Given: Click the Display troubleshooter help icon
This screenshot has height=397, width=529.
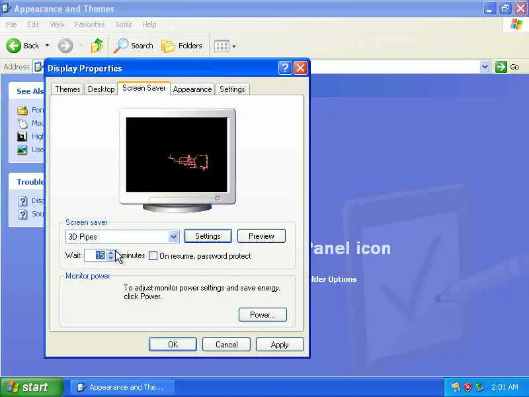Looking at the screenshot, I should click(x=22, y=202).
